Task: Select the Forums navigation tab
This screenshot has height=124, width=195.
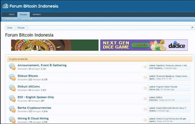Action: (23, 14)
